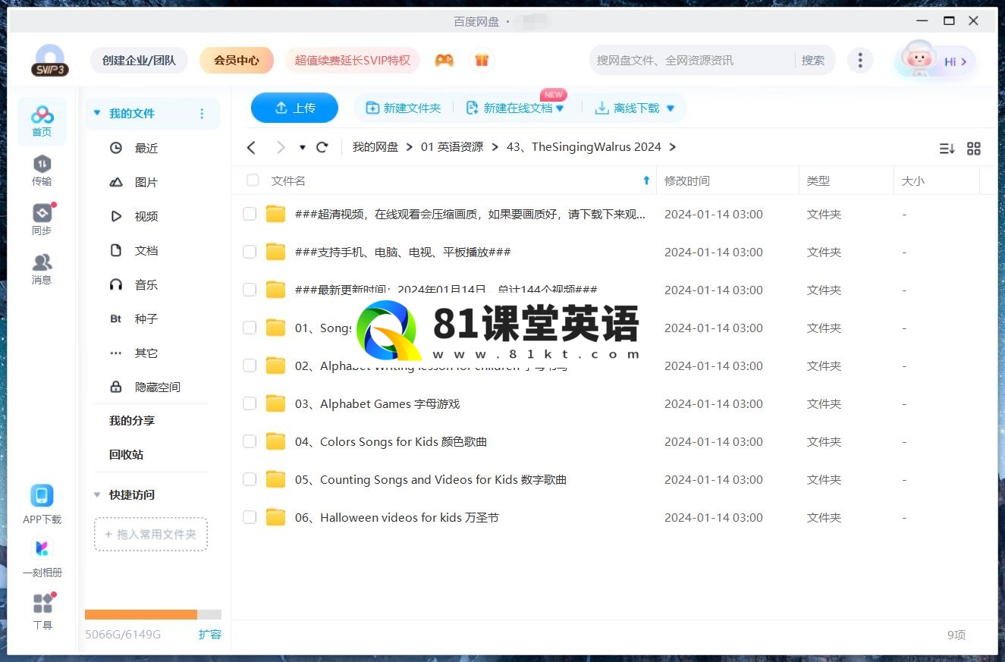The width and height of the screenshot is (1005, 662).
Task: Open the 消息 messages icon
Action: (x=42, y=268)
